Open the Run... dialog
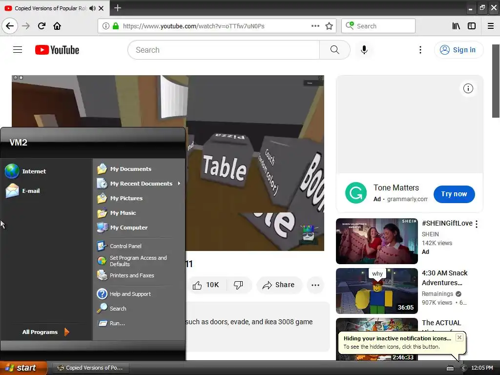Image resolution: width=500 pixels, height=375 pixels. tap(111, 323)
